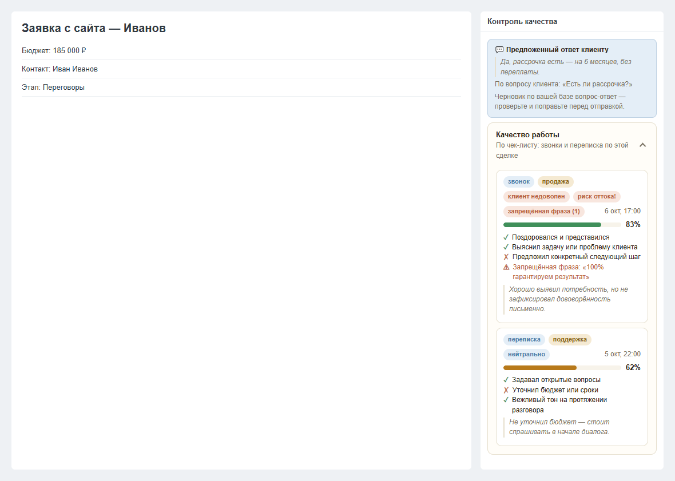This screenshot has width=675, height=481.
Task: Click the 62% score progress bar
Action: [x=562, y=368]
